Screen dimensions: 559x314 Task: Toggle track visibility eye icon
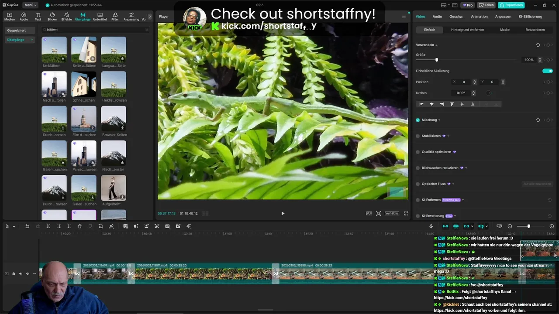pos(21,274)
